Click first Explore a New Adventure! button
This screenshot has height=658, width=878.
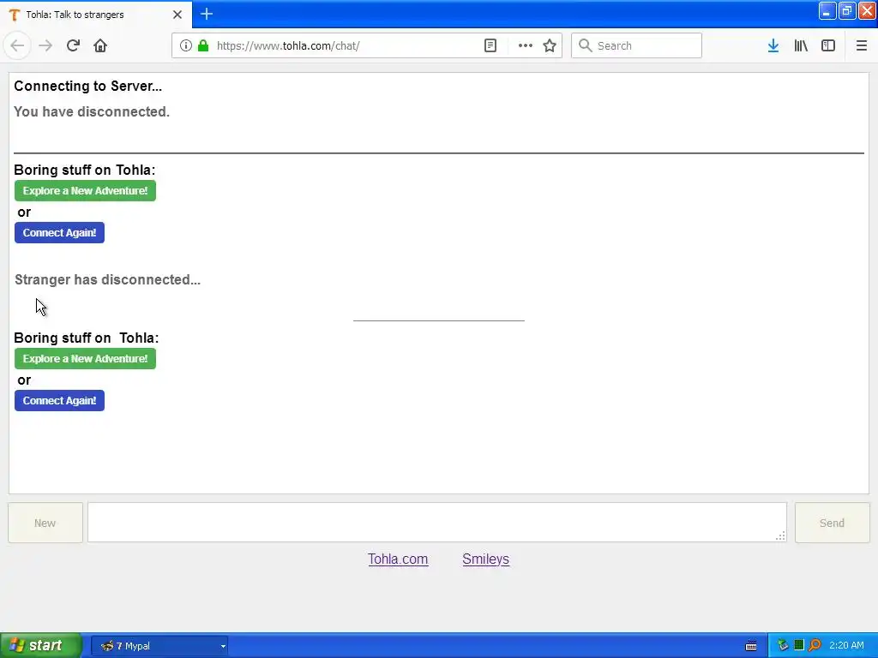(85, 191)
